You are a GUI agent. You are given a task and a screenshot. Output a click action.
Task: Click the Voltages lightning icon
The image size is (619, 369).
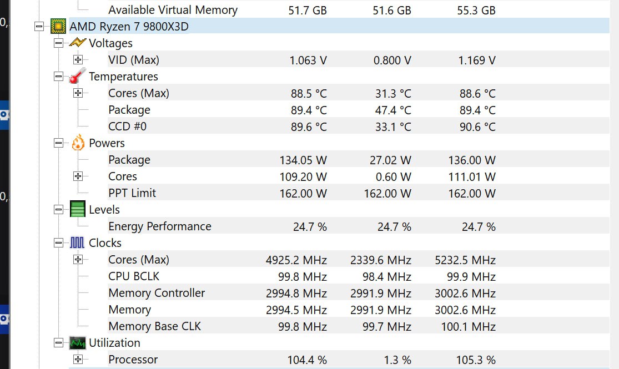coord(77,43)
